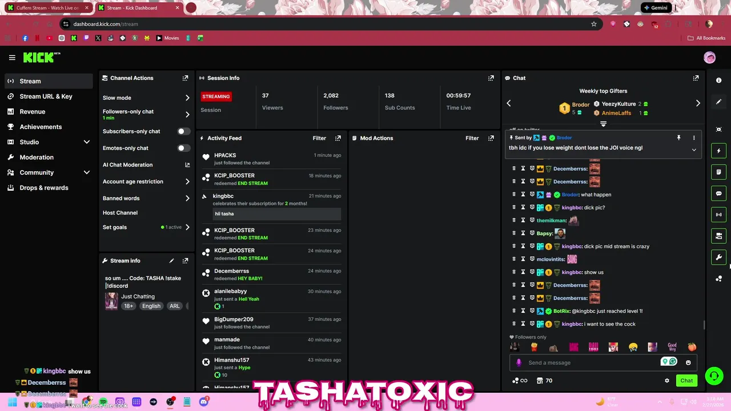The height and width of the screenshot is (411, 731).
Task: Expand Account age restriction settings
Action: point(187,182)
